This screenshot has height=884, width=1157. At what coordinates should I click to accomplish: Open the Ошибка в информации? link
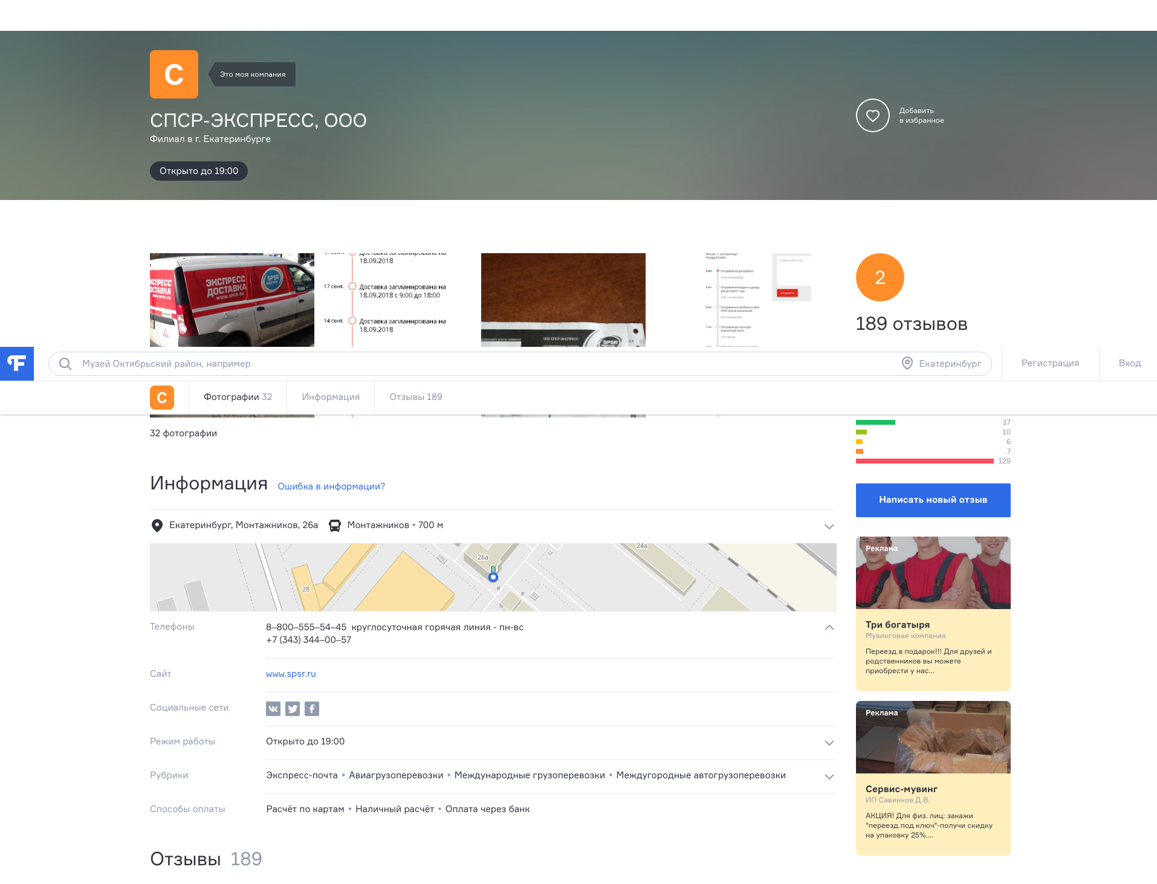(x=331, y=486)
